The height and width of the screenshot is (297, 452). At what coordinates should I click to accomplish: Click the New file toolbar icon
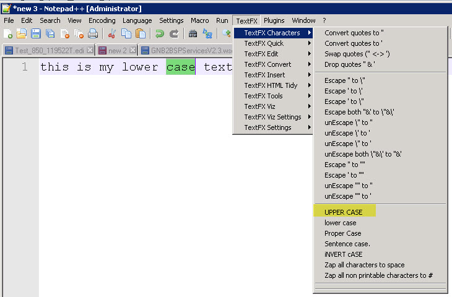pyautogui.click(x=8, y=33)
